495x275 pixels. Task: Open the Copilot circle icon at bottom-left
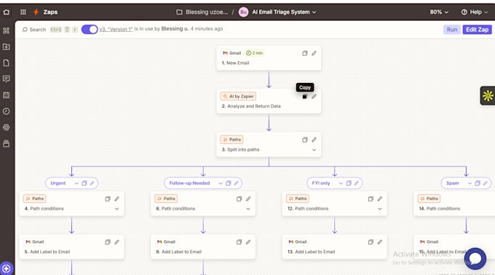pyautogui.click(x=7, y=268)
